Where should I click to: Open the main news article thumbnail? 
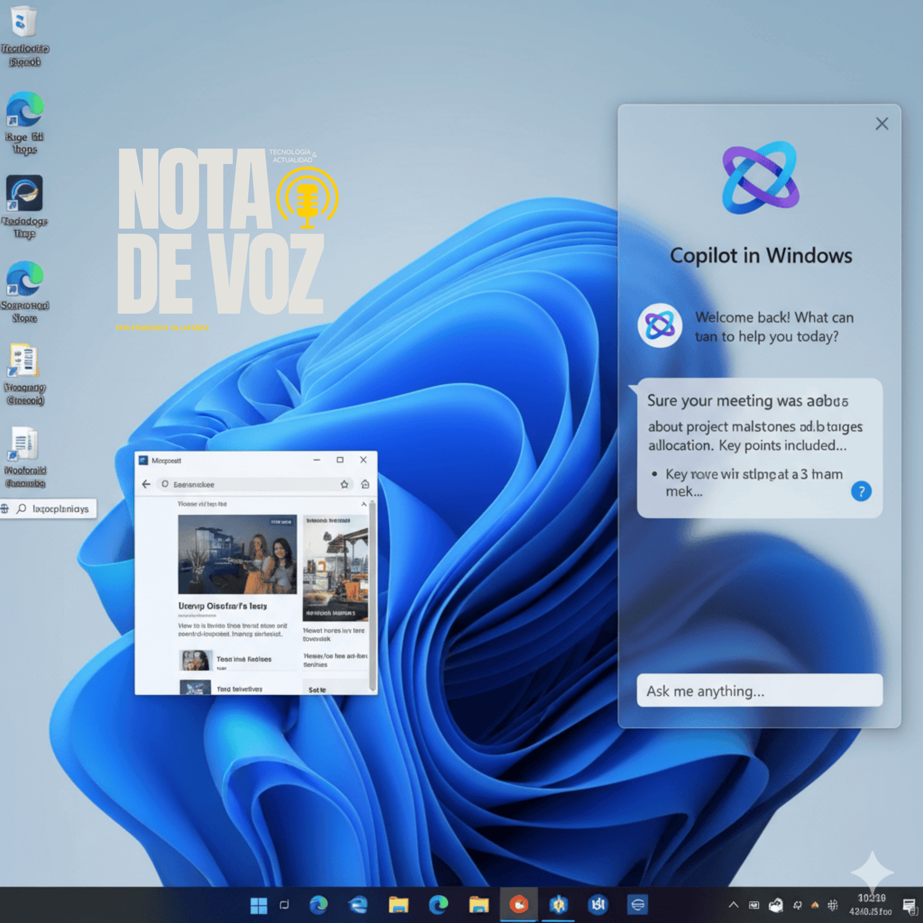237,554
